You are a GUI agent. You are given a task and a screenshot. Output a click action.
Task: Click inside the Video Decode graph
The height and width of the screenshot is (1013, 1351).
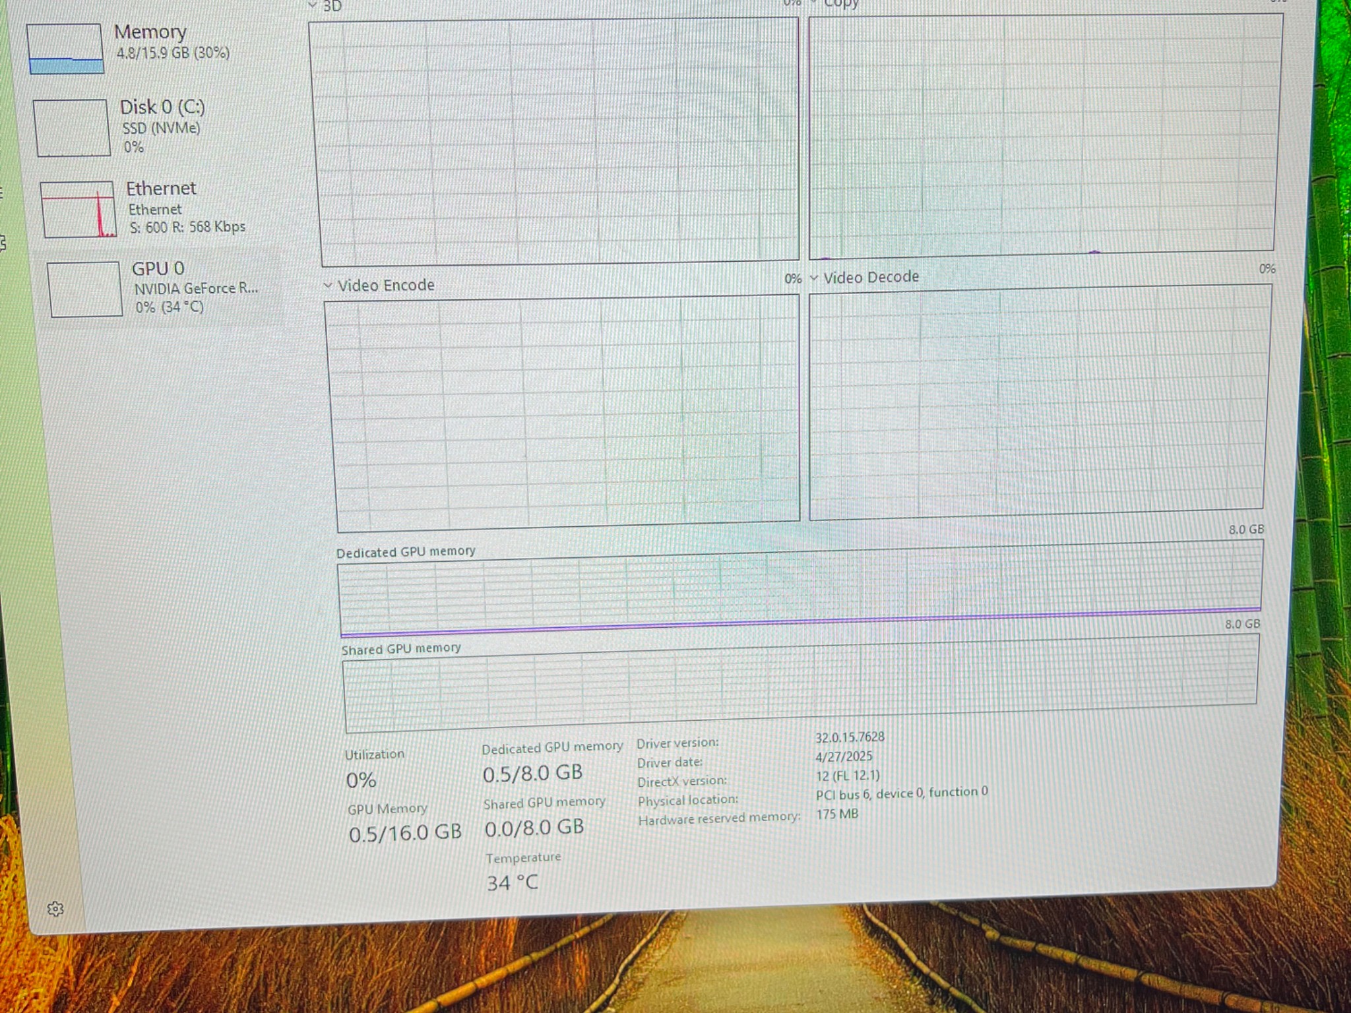[x=1037, y=401]
